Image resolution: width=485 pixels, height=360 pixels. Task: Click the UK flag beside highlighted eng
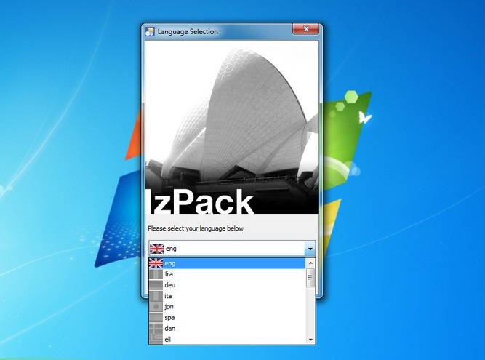(x=156, y=263)
